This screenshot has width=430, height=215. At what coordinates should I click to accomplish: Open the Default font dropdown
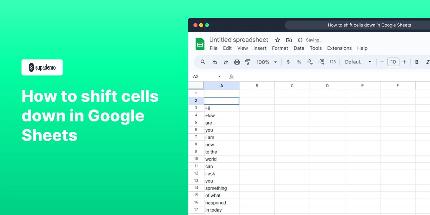358,62
